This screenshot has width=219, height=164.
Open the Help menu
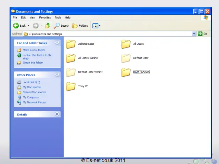point(68,17)
